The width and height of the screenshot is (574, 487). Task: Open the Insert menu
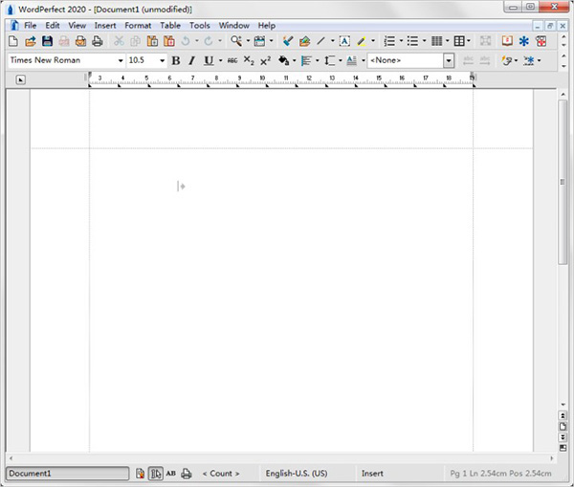(105, 26)
